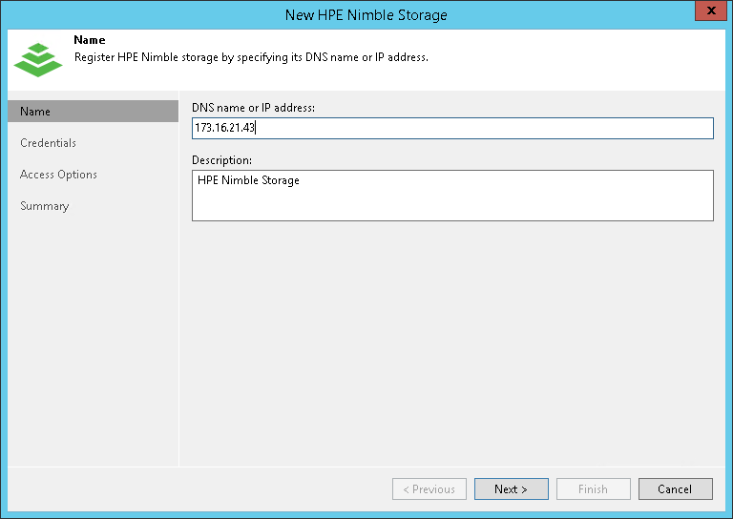Cancel the storage registration wizard

point(675,489)
